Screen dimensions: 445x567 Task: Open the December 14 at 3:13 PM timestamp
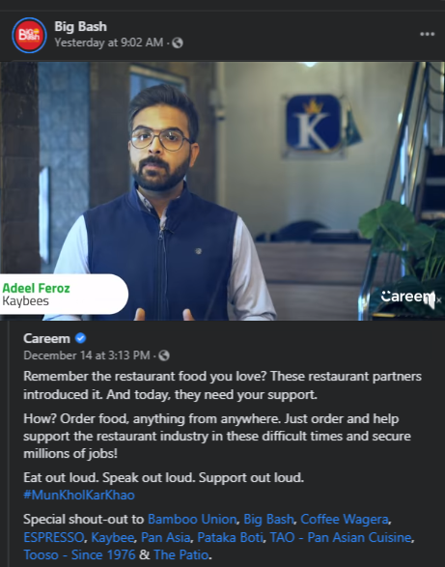click(x=87, y=355)
